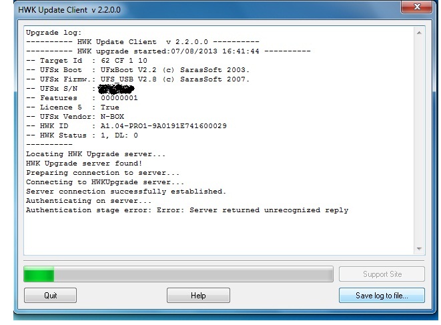Click the vertical scrollbar track in log

(x=419, y=140)
